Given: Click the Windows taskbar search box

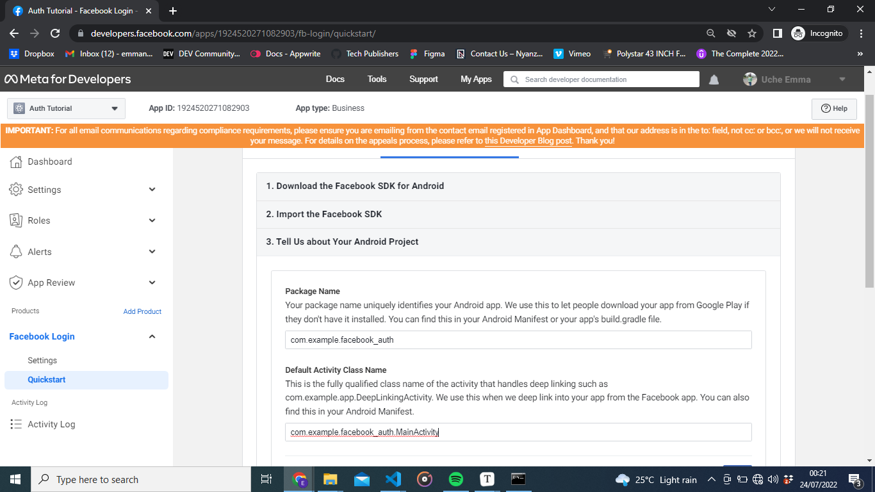Looking at the screenshot, I should [141, 479].
